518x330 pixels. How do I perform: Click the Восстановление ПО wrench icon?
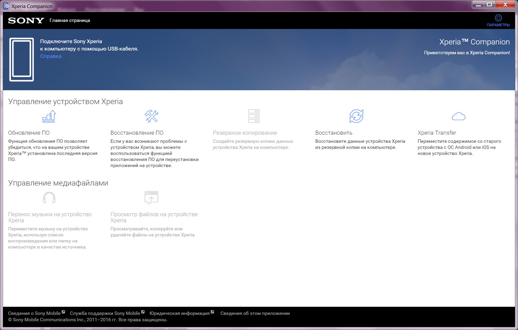(151, 116)
